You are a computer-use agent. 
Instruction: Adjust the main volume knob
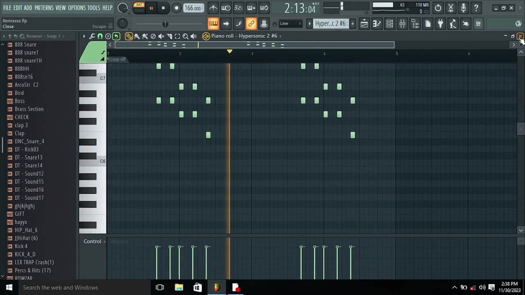[x=122, y=8]
